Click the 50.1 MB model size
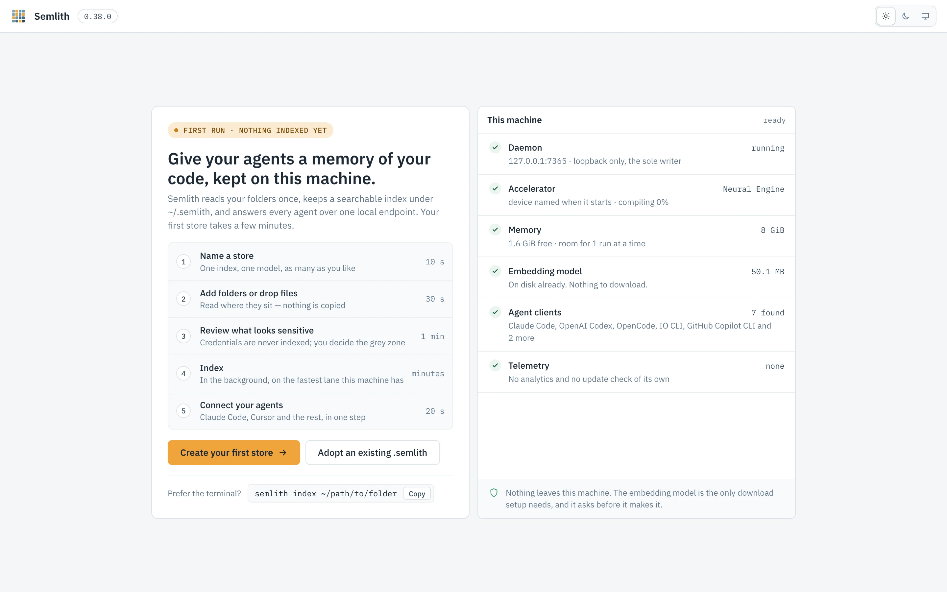 pos(768,272)
